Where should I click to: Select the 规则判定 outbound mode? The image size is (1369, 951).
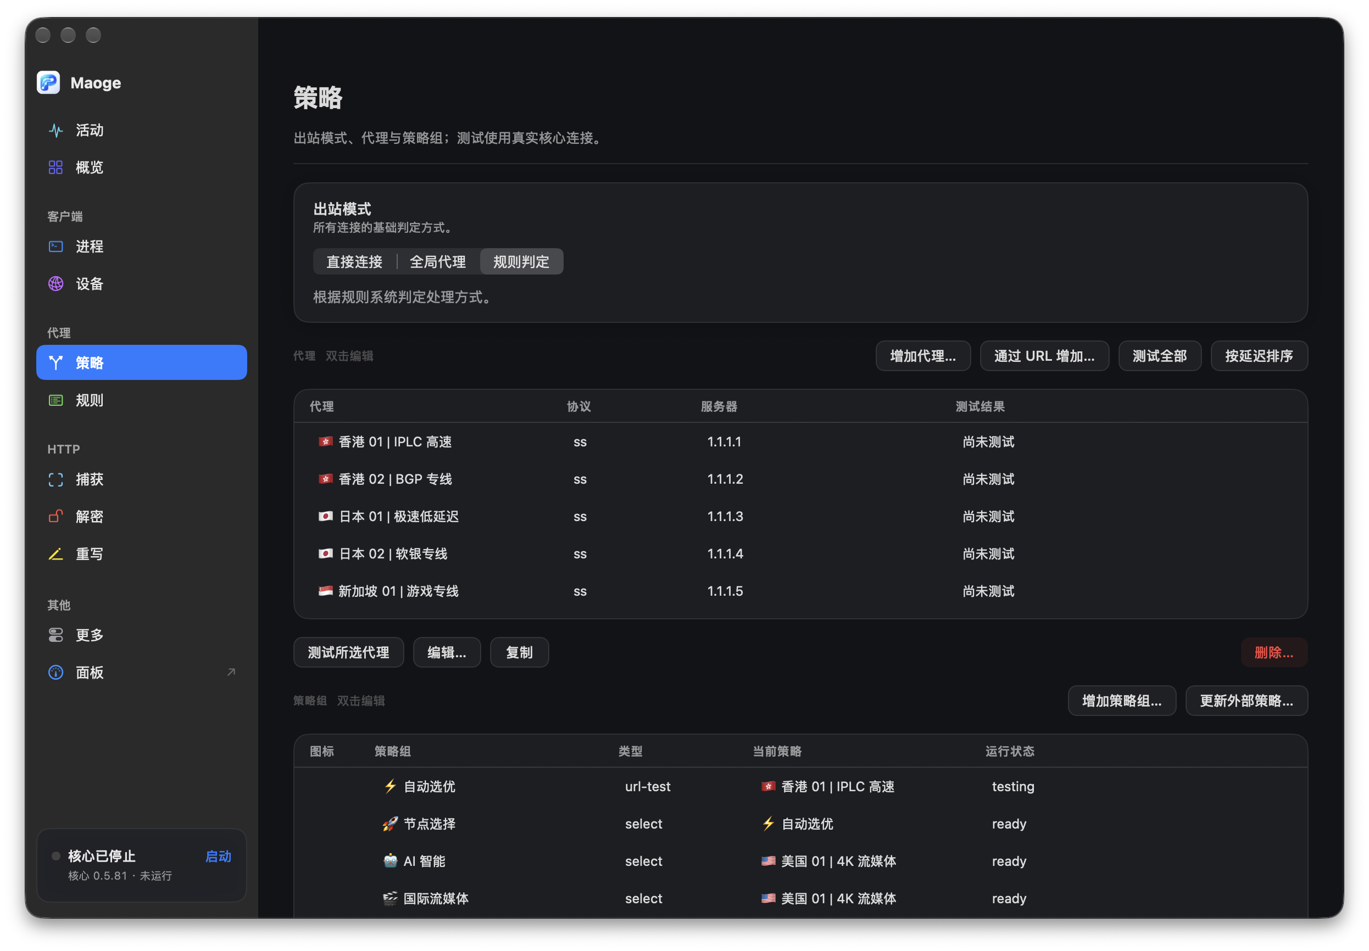521,261
